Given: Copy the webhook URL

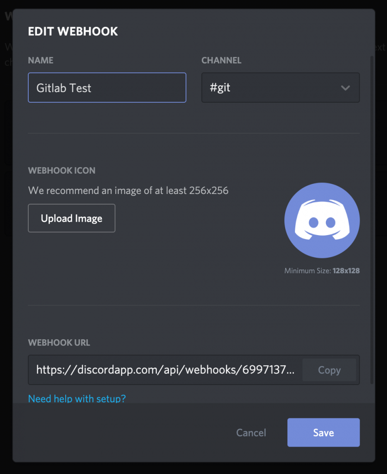Looking at the screenshot, I should click(x=329, y=370).
